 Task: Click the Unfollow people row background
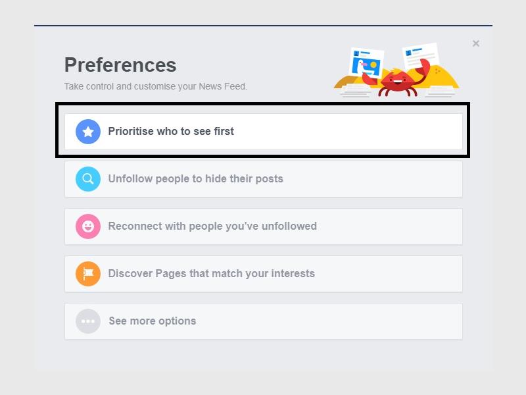[x=362, y=178]
